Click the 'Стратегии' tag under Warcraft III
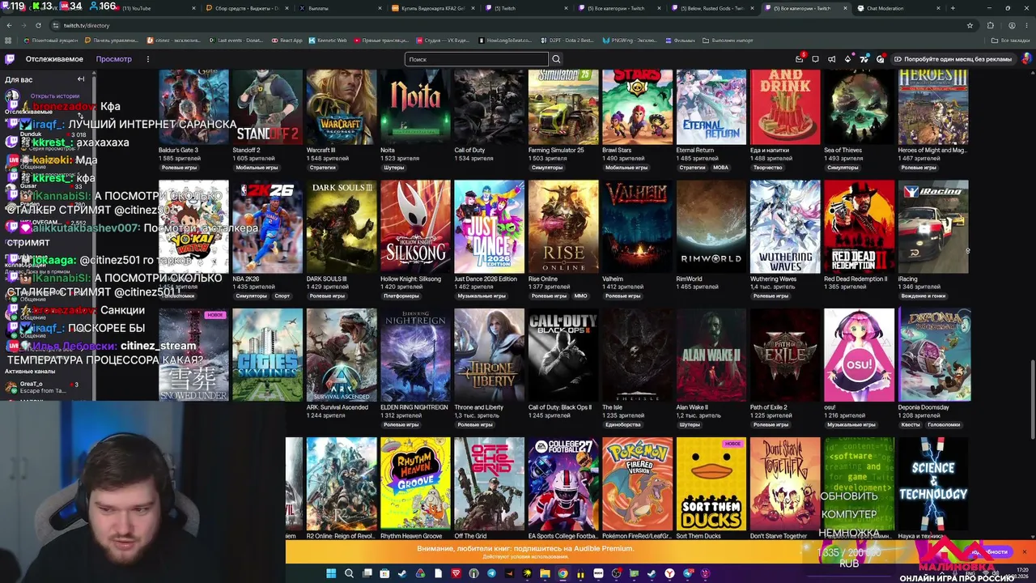The height and width of the screenshot is (583, 1036). click(323, 168)
